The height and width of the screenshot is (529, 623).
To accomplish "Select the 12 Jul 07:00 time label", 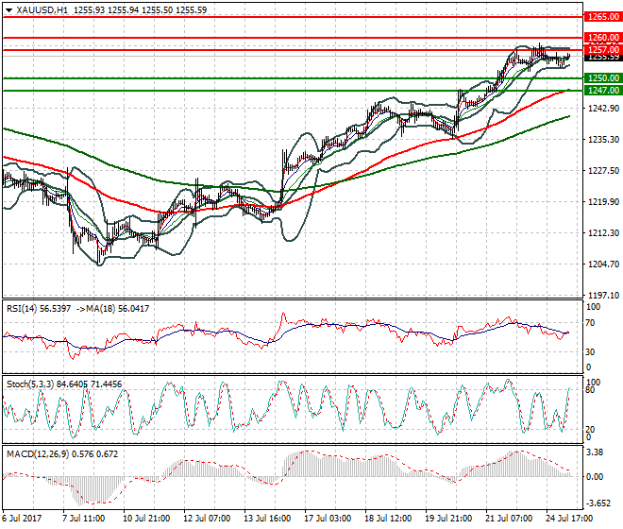I will click(x=207, y=519).
